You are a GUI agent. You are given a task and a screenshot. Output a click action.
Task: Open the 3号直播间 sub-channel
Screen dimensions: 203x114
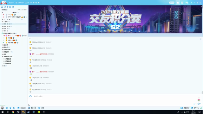(8, 64)
